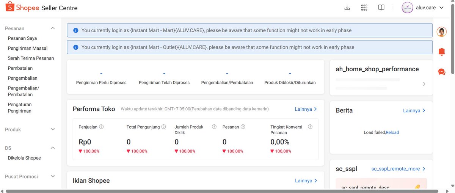Open Pengembalian in sidebar
The image size is (455, 193).
tap(22, 78)
